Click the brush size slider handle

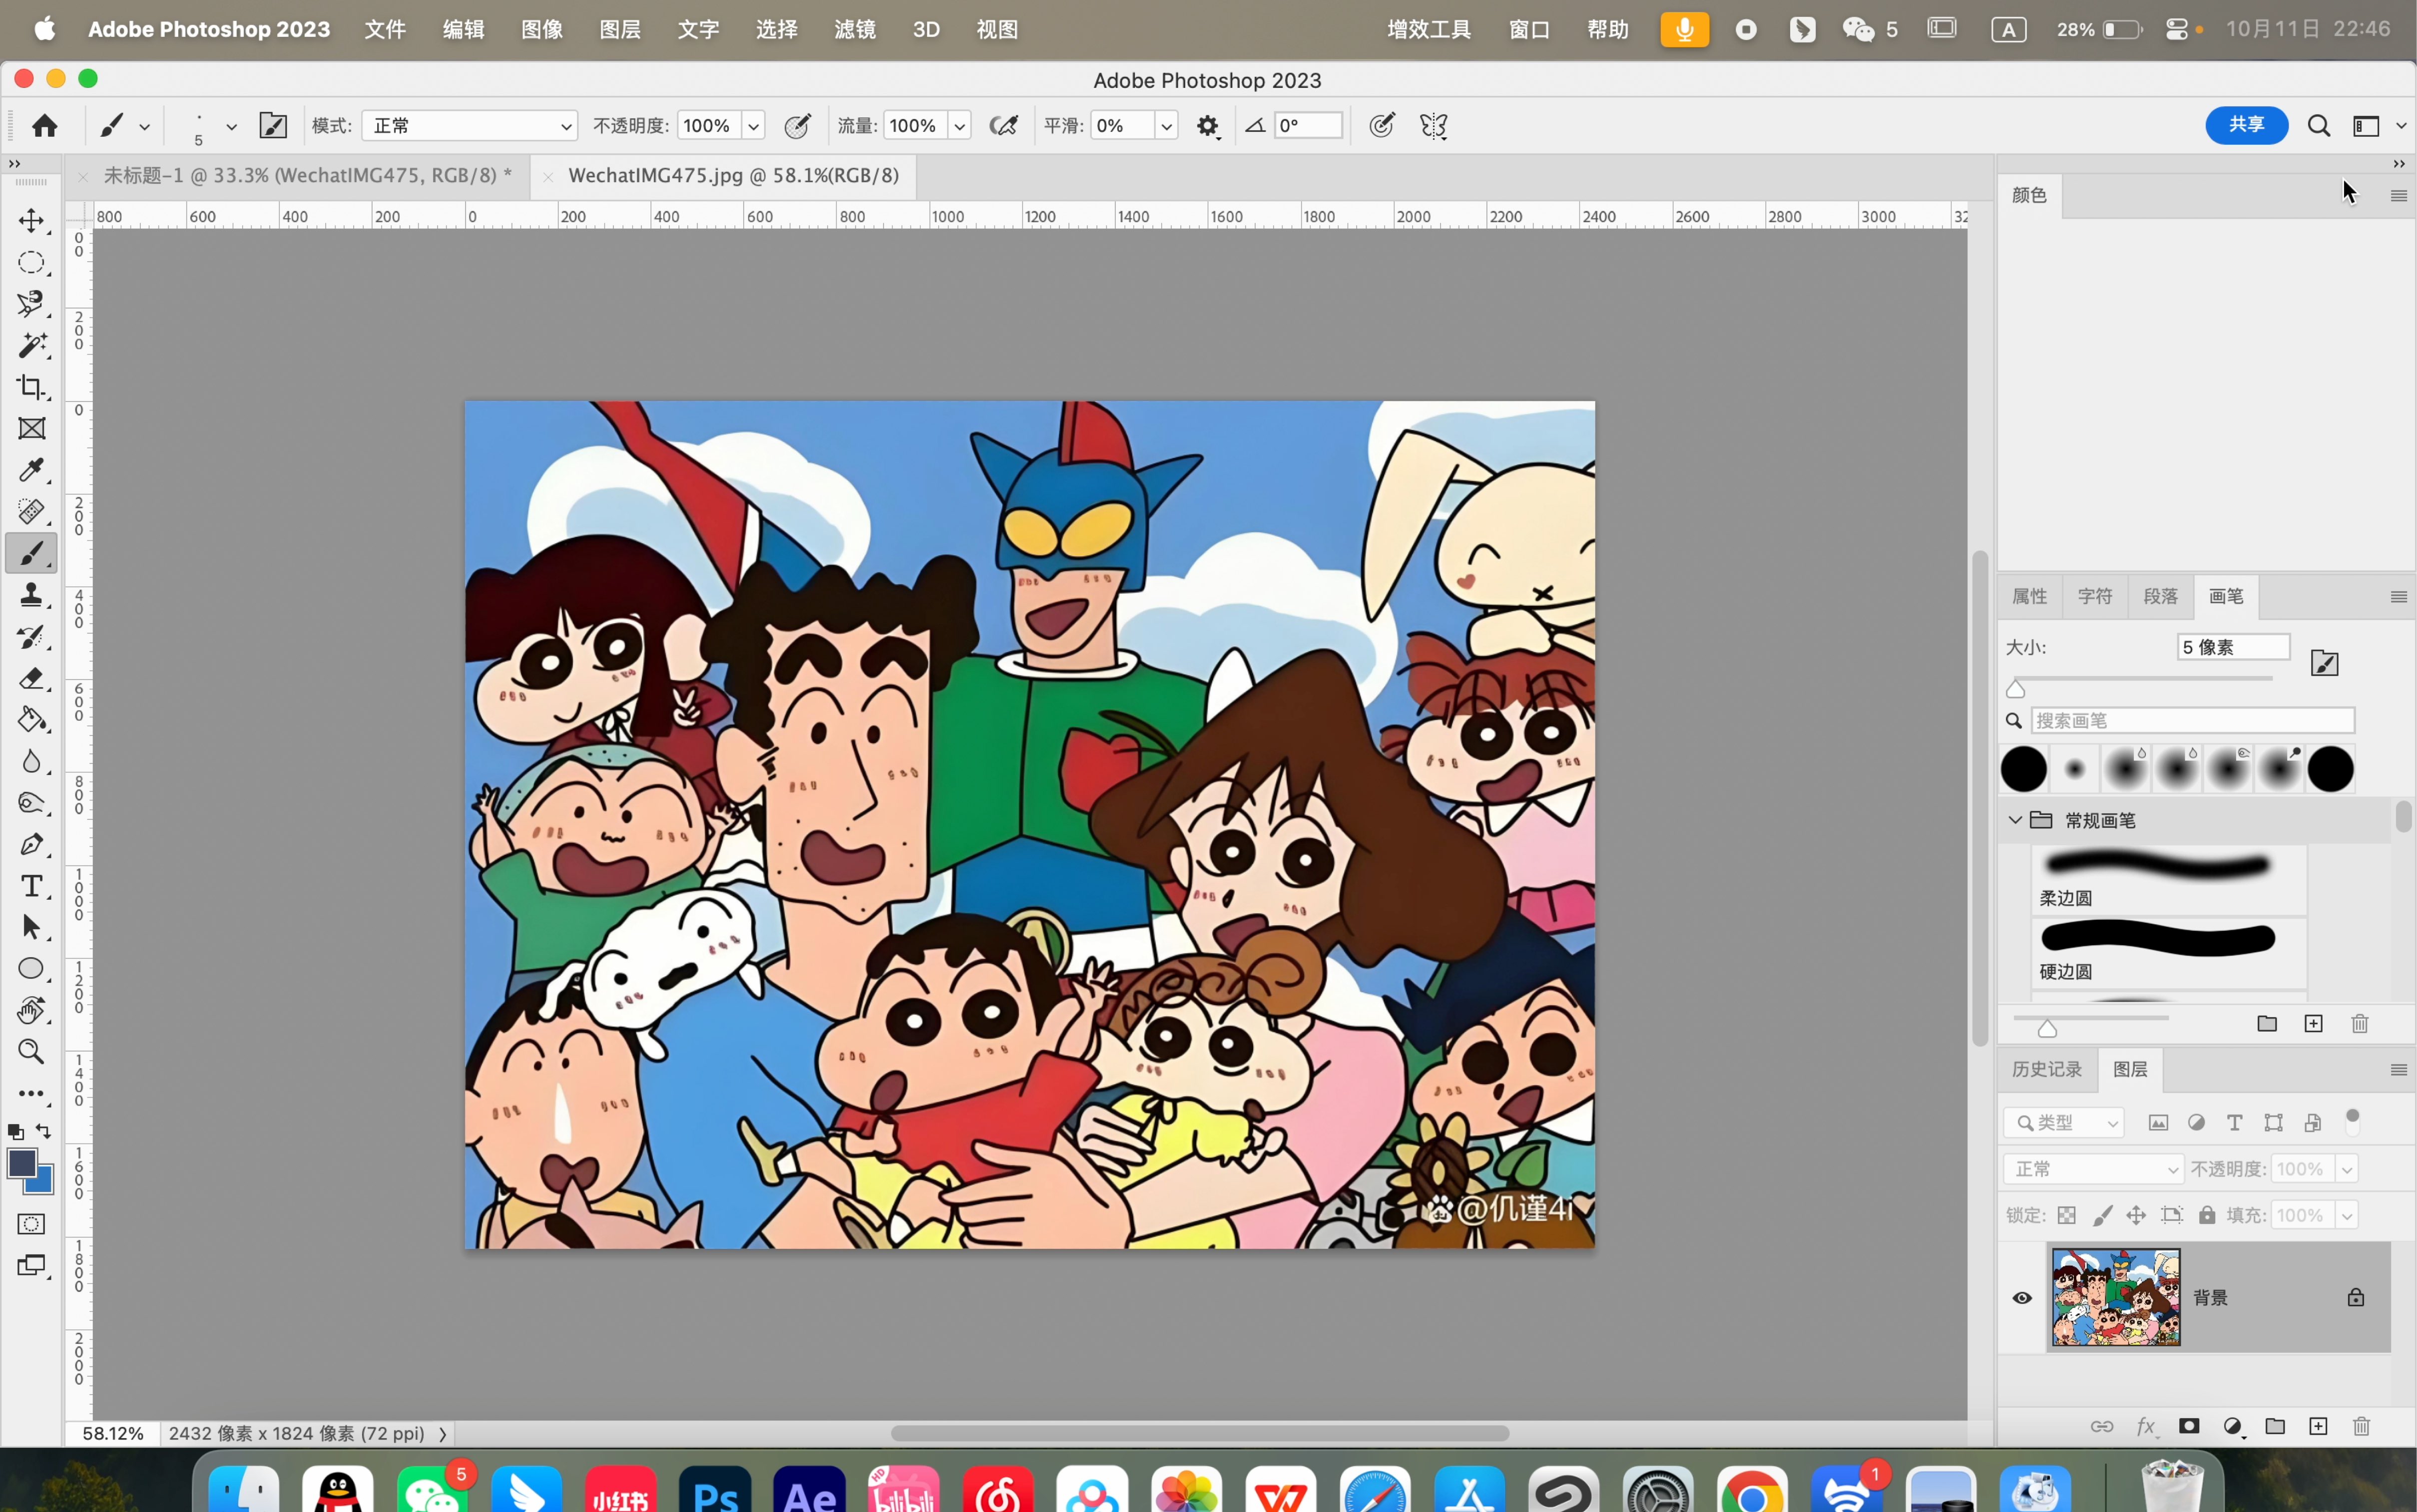pyautogui.click(x=2015, y=689)
